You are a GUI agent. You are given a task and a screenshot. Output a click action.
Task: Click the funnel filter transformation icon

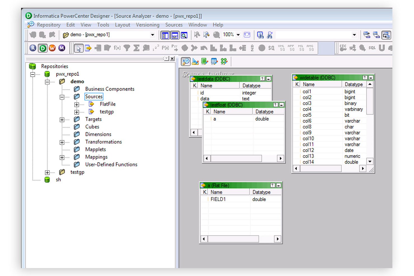pos(127,48)
